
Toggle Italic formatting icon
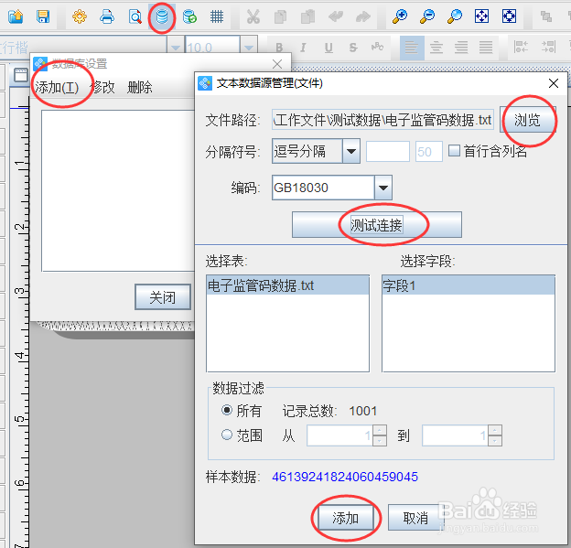pyautogui.click(x=303, y=48)
